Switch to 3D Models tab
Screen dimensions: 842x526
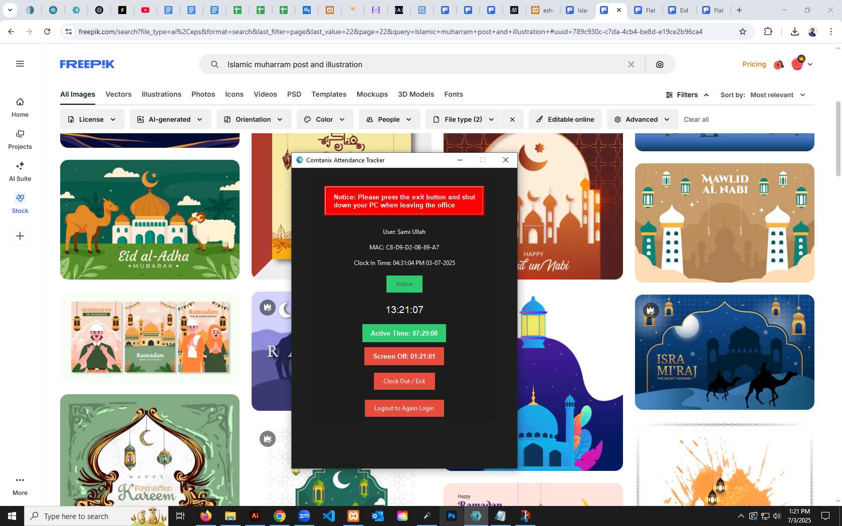tap(416, 94)
